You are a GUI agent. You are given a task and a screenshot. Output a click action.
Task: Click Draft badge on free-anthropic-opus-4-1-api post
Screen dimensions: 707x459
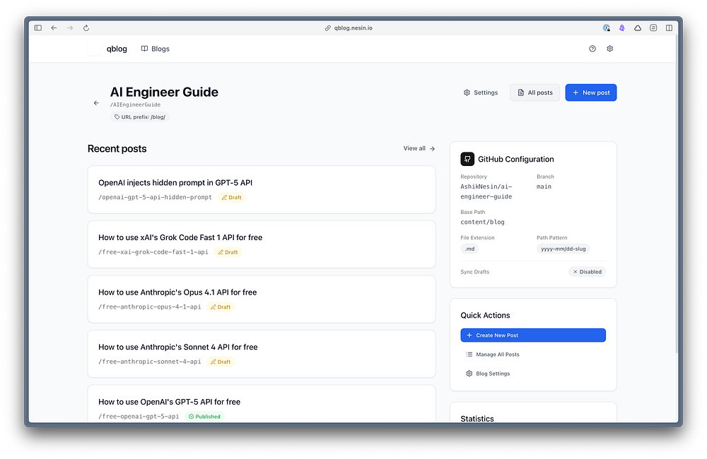point(221,307)
